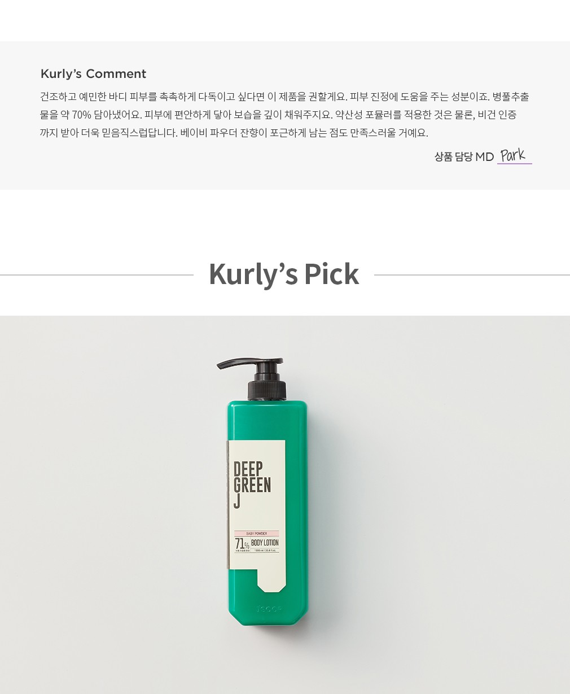
Task: Click the "BODY LOTION" text on the bottle
Action: pos(265,543)
